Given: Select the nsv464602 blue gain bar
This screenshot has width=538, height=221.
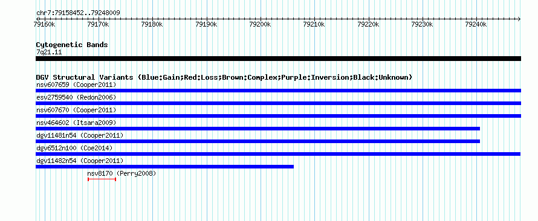Looking at the screenshot, I should point(258,129).
